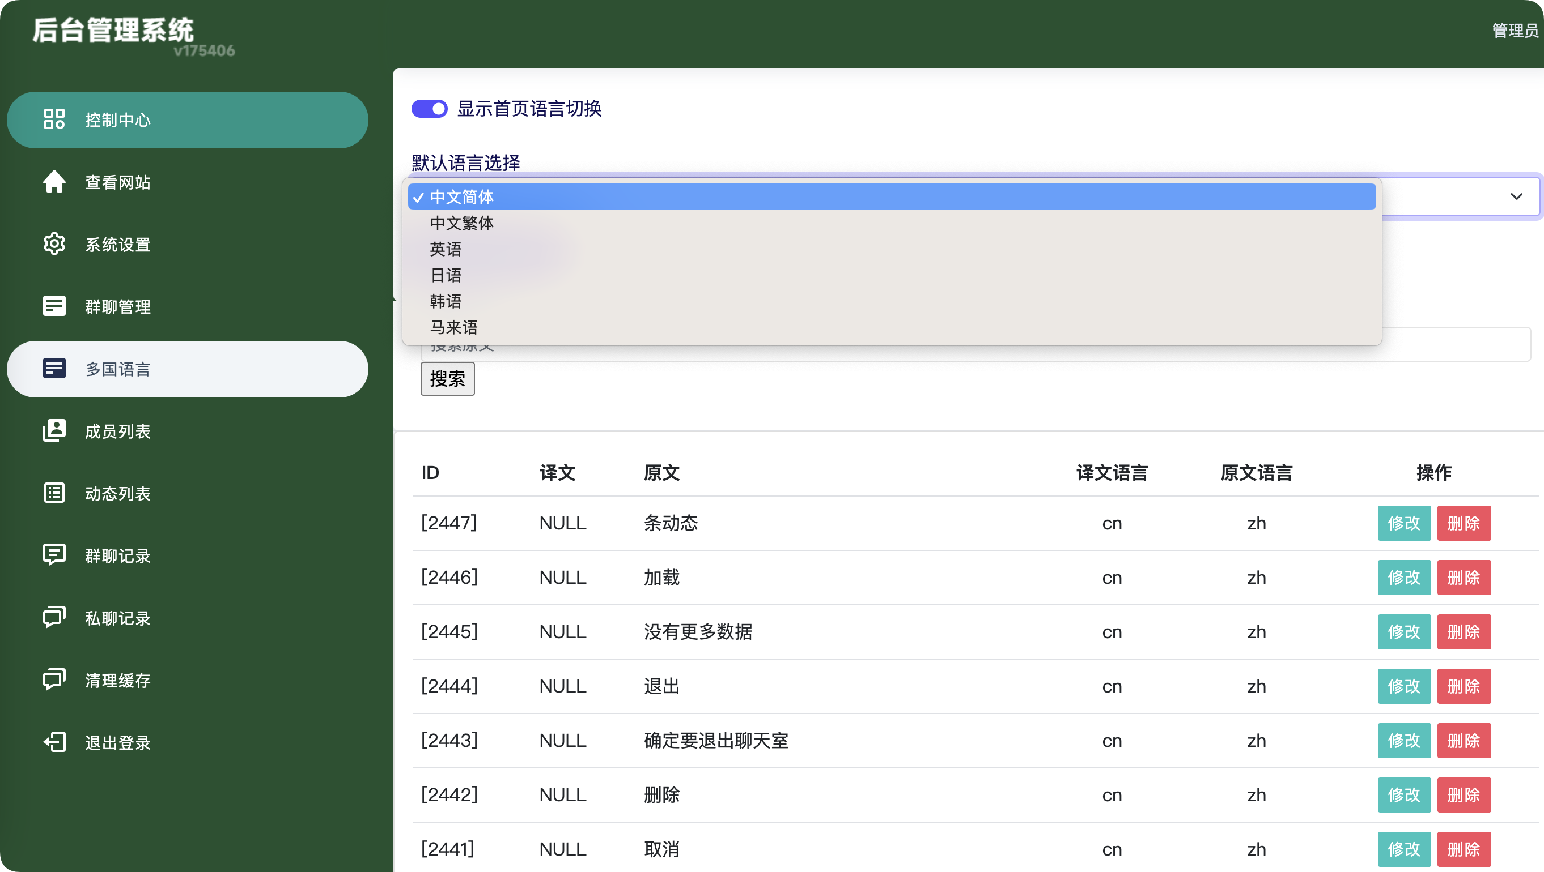Open the 清理缓存 menu item
1544x872 pixels.
coord(54,679)
